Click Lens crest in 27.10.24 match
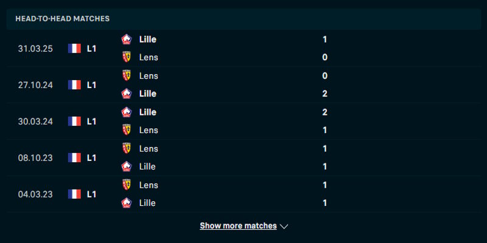 (127, 75)
